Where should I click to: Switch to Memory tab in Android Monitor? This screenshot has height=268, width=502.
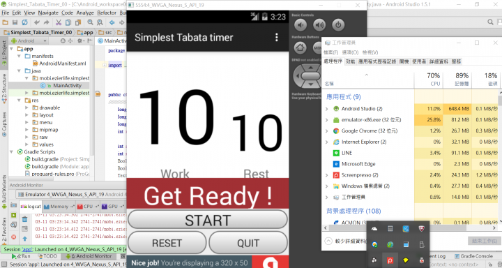(59, 207)
